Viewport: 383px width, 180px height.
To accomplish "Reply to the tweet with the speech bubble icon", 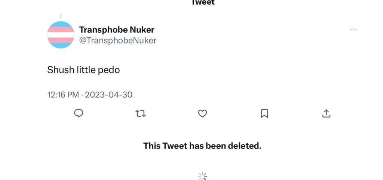I will [79, 113].
